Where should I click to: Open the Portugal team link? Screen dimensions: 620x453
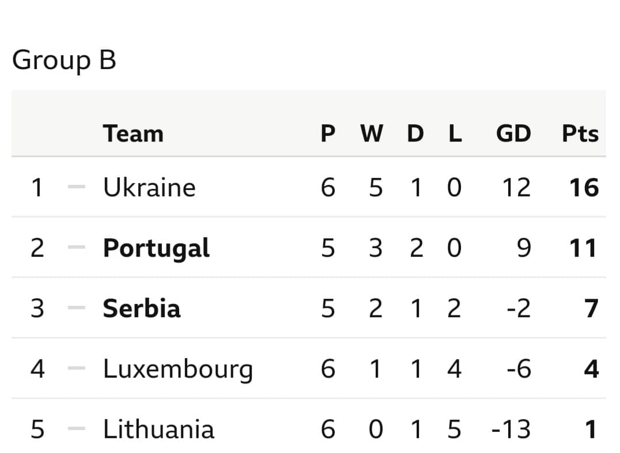156,249
